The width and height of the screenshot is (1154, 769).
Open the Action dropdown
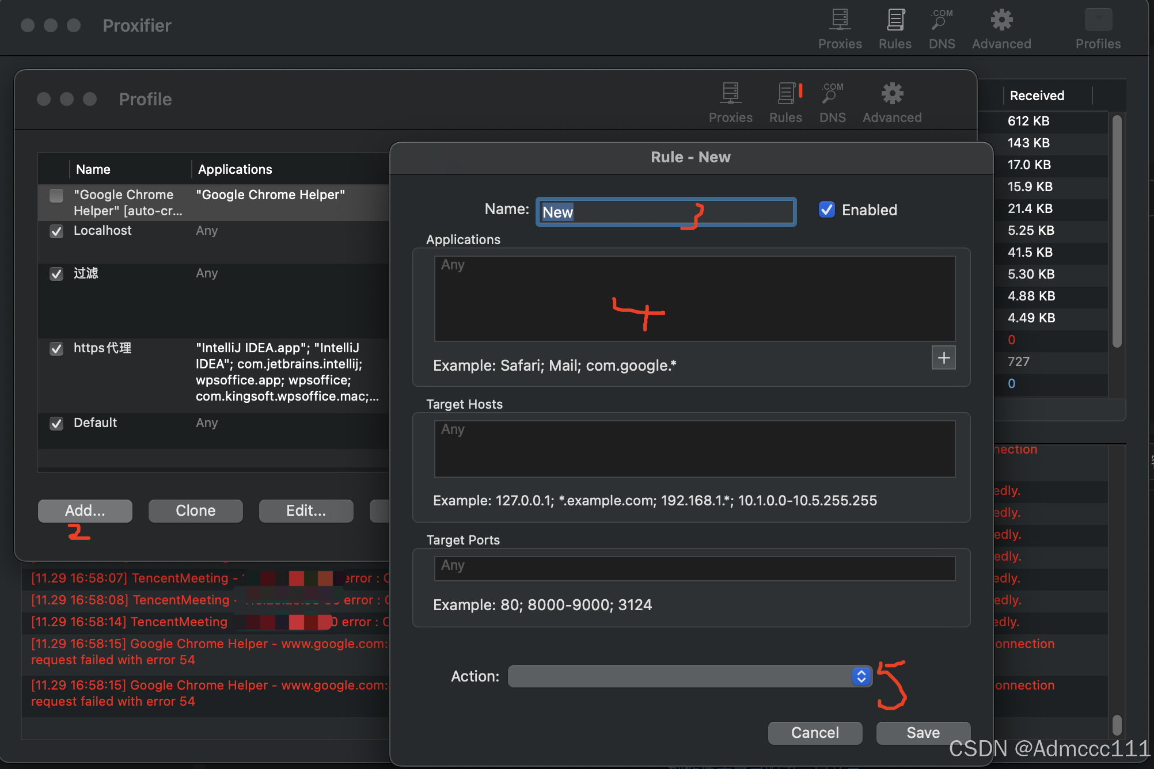(690, 676)
